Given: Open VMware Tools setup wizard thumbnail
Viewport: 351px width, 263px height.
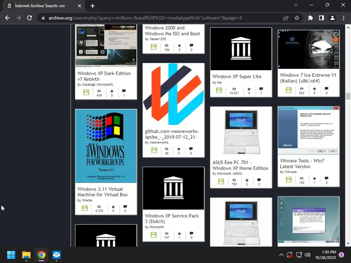Looking at the screenshot, I should (x=308, y=130).
